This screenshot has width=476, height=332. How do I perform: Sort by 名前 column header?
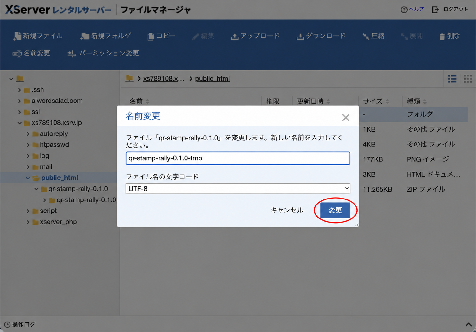click(139, 101)
